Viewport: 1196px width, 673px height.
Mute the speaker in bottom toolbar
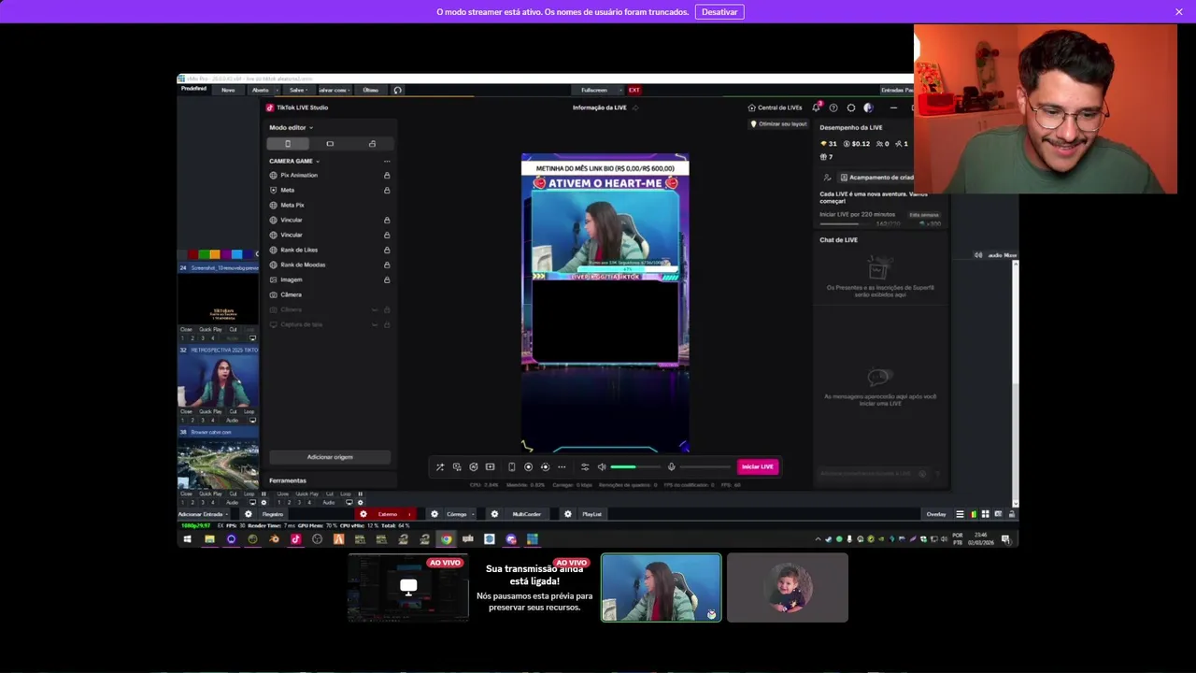point(602,466)
